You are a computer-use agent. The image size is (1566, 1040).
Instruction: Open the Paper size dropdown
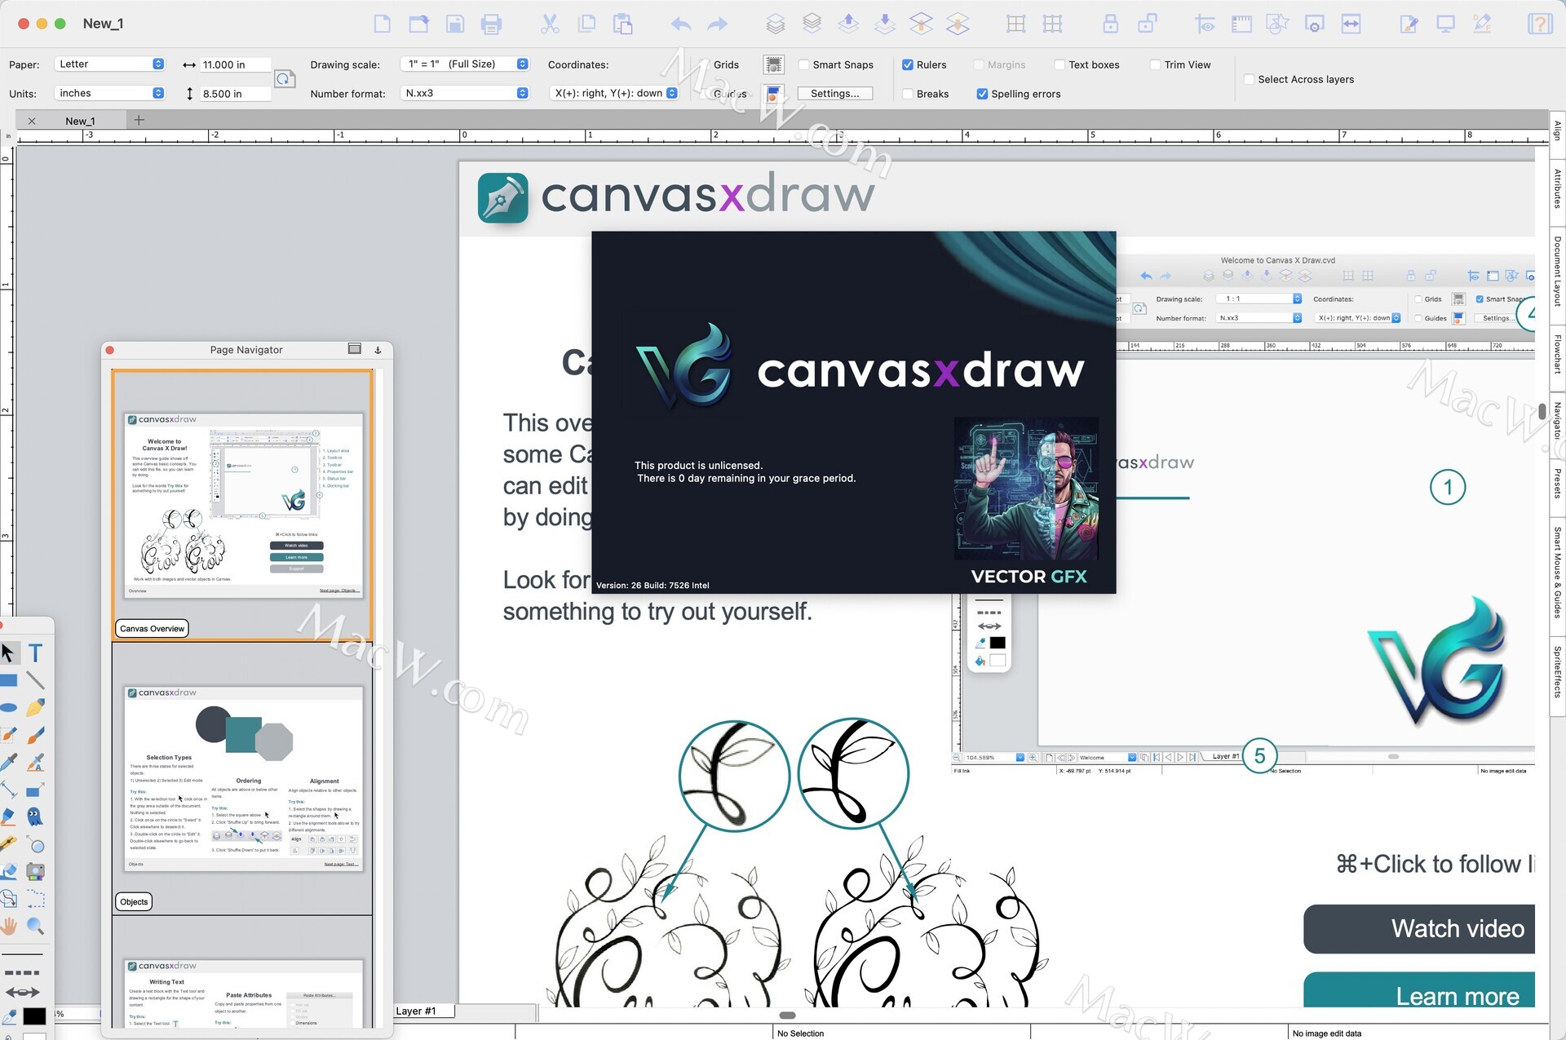coord(110,64)
